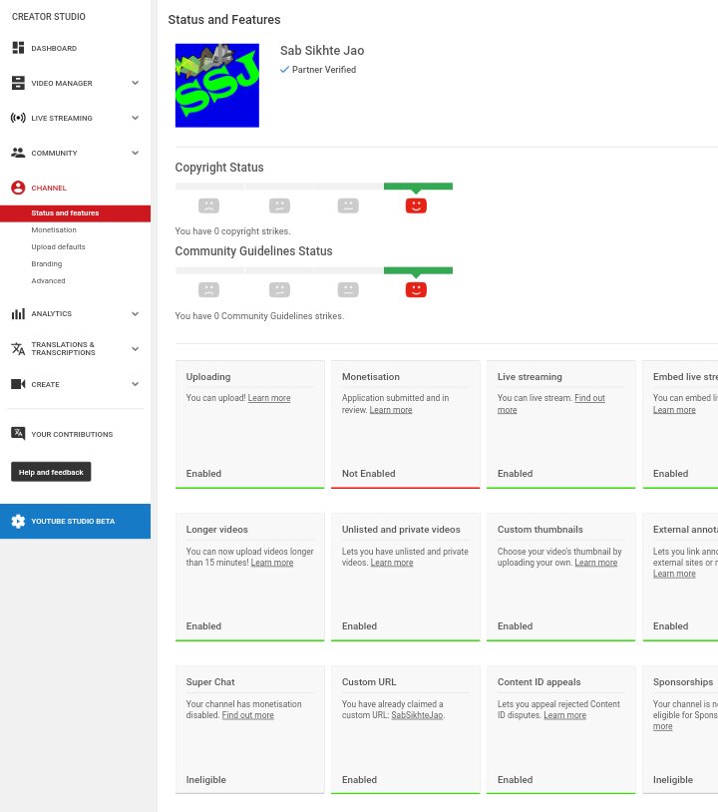This screenshot has height=812, width=718.
Task: Click the Video Manager icon in sidebar
Action: (x=18, y=83)
